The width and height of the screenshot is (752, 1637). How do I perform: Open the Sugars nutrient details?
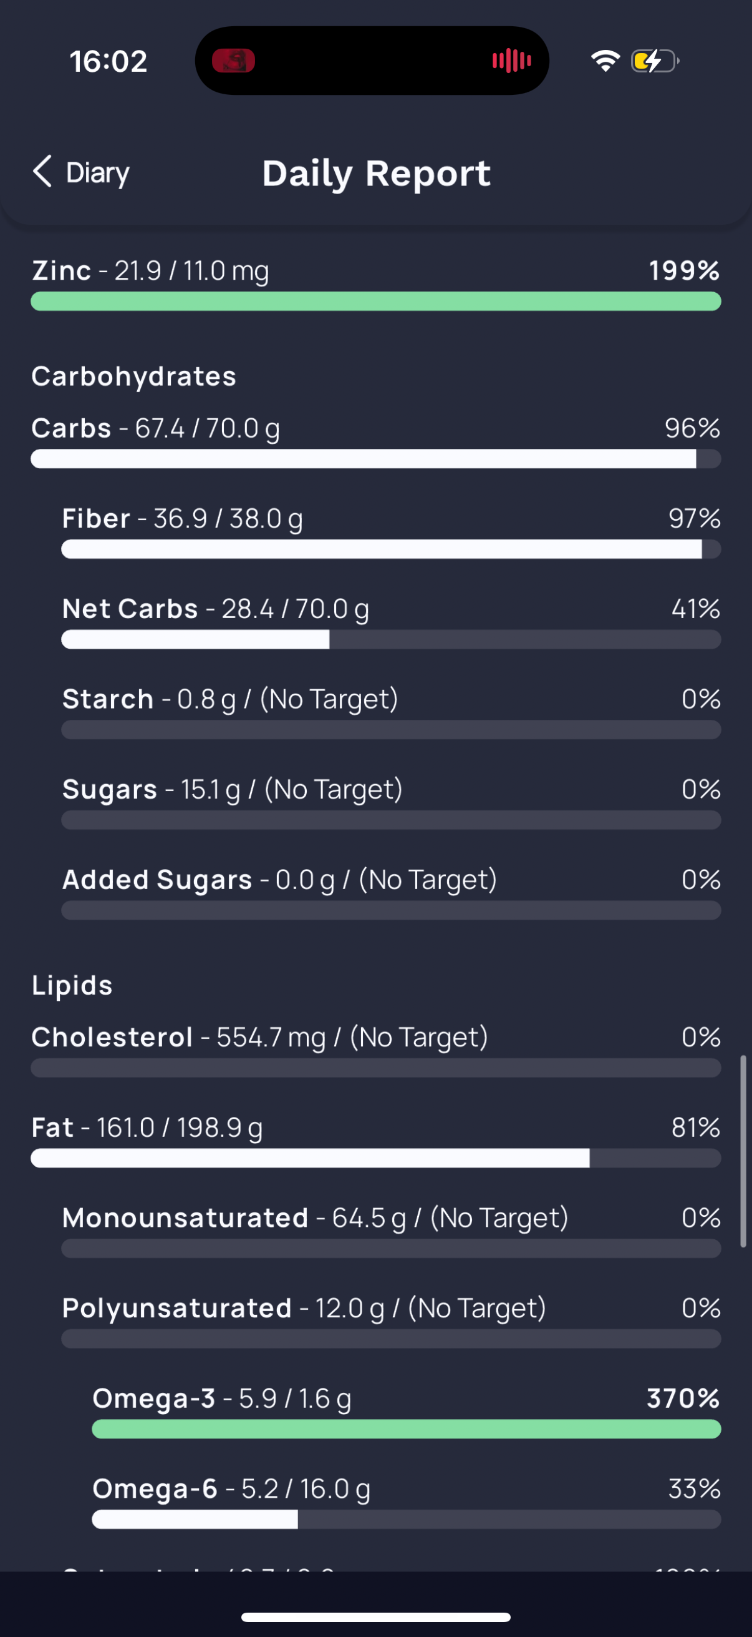tap(391, 802)
